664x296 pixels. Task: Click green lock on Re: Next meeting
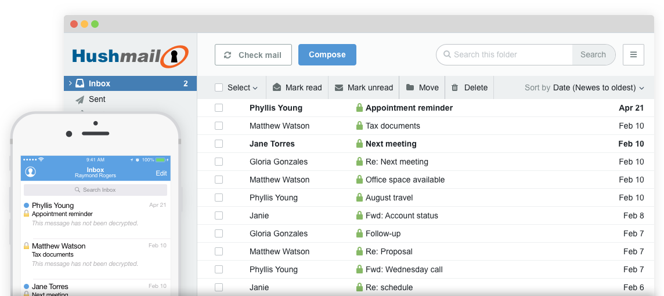tap(359, 162)
